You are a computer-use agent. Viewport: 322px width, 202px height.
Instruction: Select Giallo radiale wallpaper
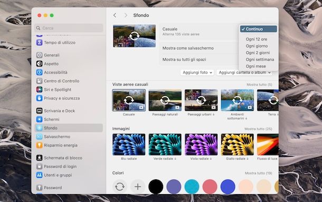(237, 145)
